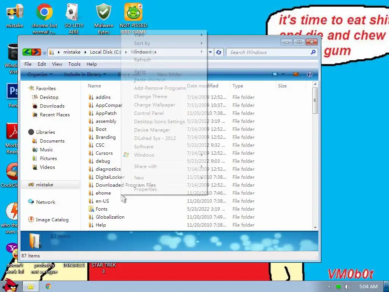
Task: Click the file list scrollbar thumb
Action: pyautogui.click(x=315, y=100)
